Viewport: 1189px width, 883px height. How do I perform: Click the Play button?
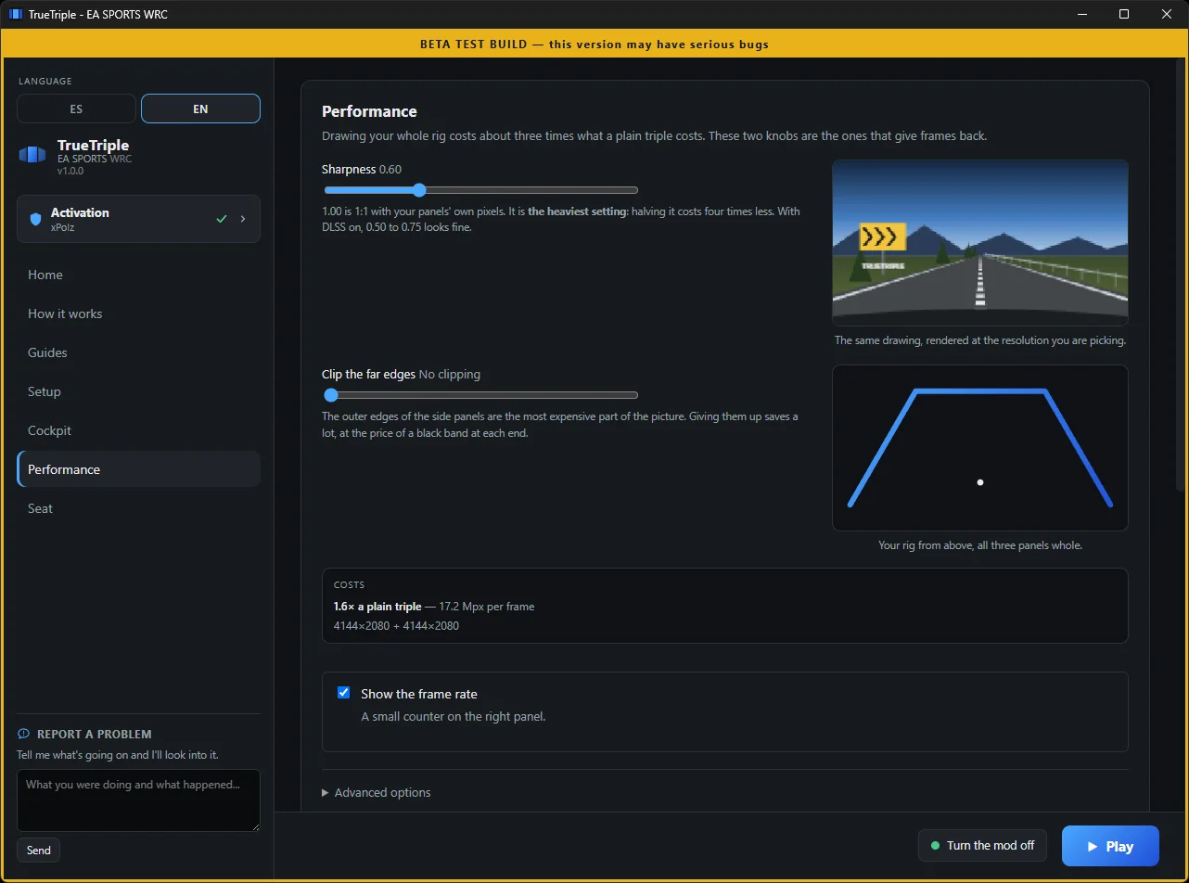[1110, 846]
